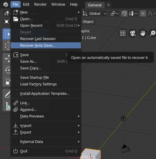The image size is (156, 159).
Task: Click the Blender logo icon
Action: pyautogui.click(x=5, y=5)
